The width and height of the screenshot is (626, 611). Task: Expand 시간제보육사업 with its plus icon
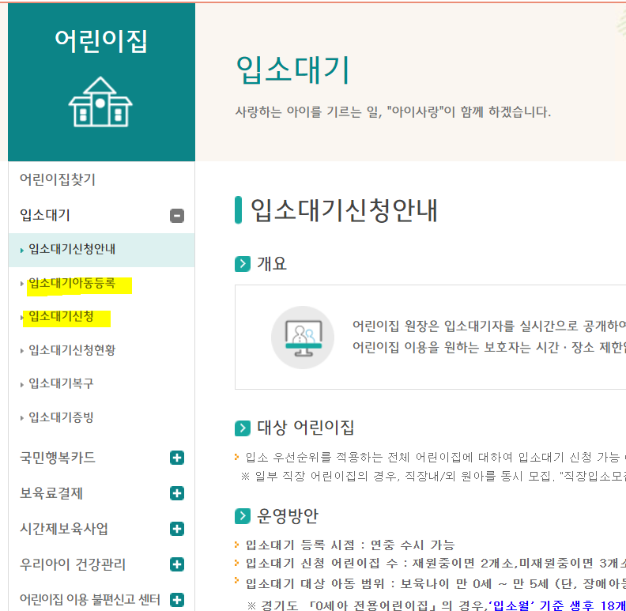pyautogui.click(x=177, y=529)
